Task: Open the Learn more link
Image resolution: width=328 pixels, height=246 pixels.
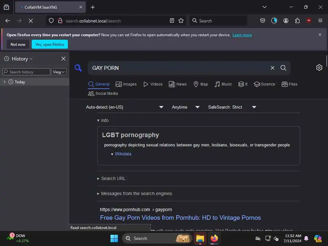Action: (242, 35)
